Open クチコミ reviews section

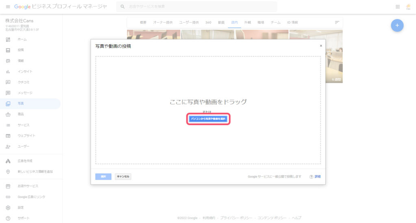(x=24, y=82)
